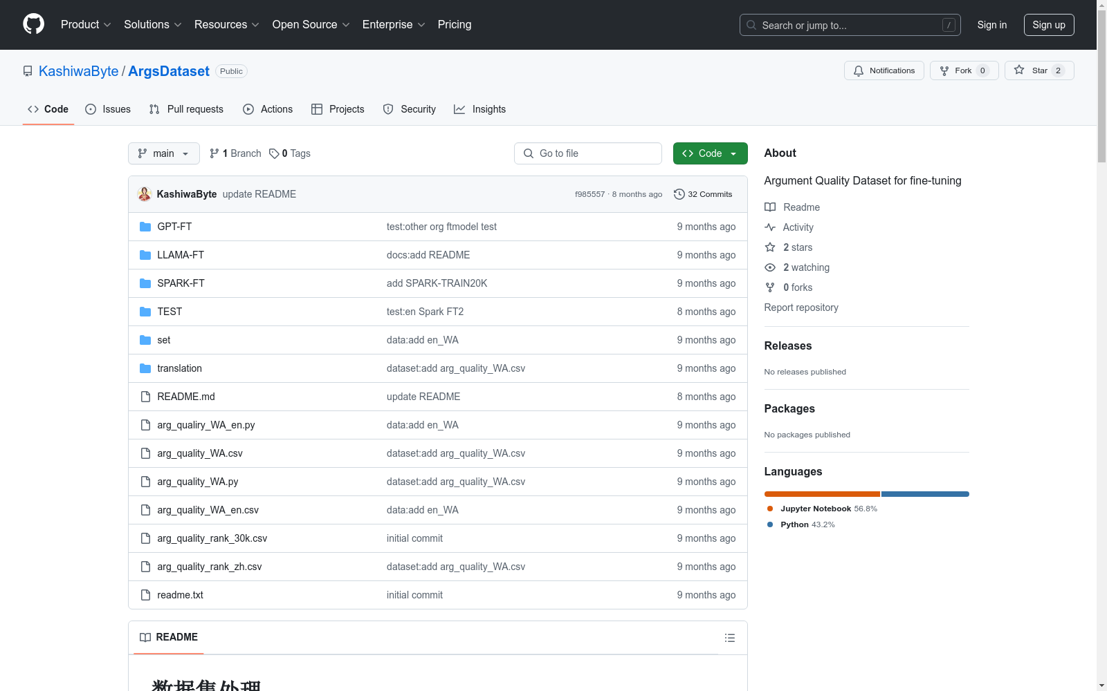The image size is (1107, 691).
Task: Expand the Enterprise menu
Action: pyautogui.click(x=394, y=24)
